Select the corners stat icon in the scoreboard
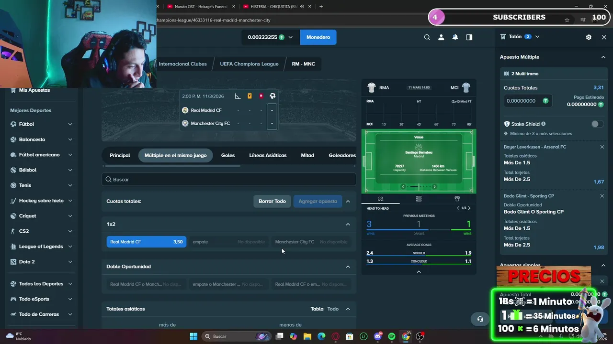Screen dimensions: 613x344 pyautogui.click(x=238, y=96)
